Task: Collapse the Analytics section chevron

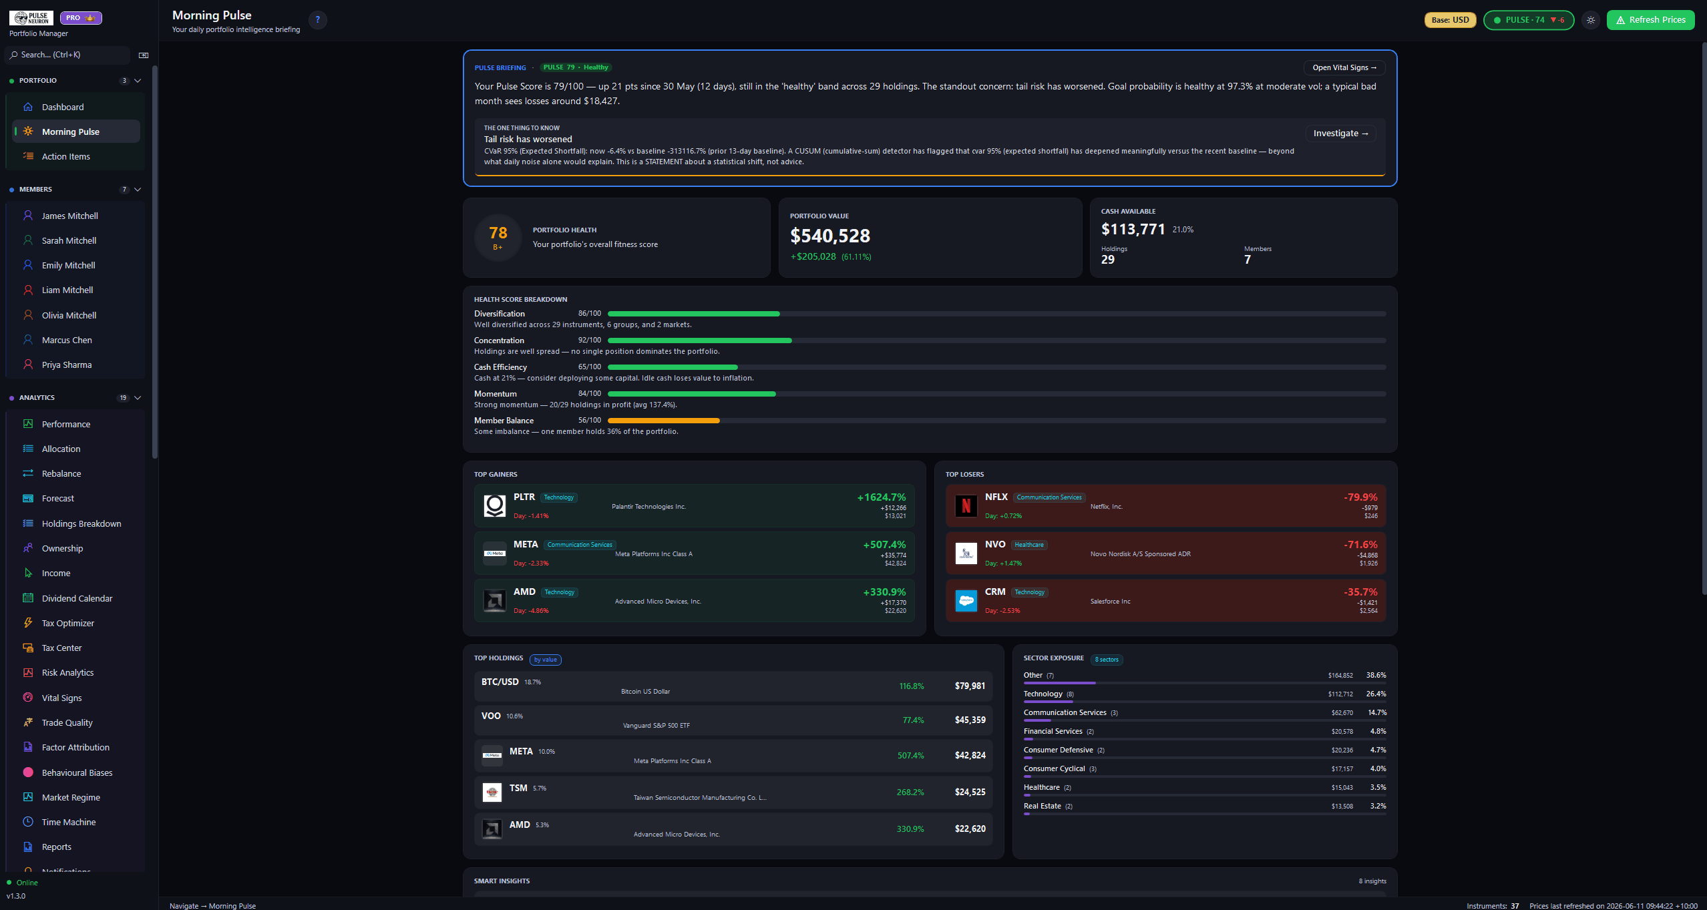Action: tap(138, 398)
